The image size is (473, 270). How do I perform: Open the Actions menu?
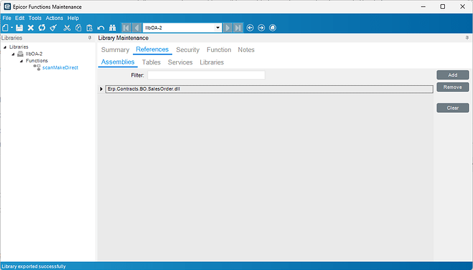tap(54, 18)
